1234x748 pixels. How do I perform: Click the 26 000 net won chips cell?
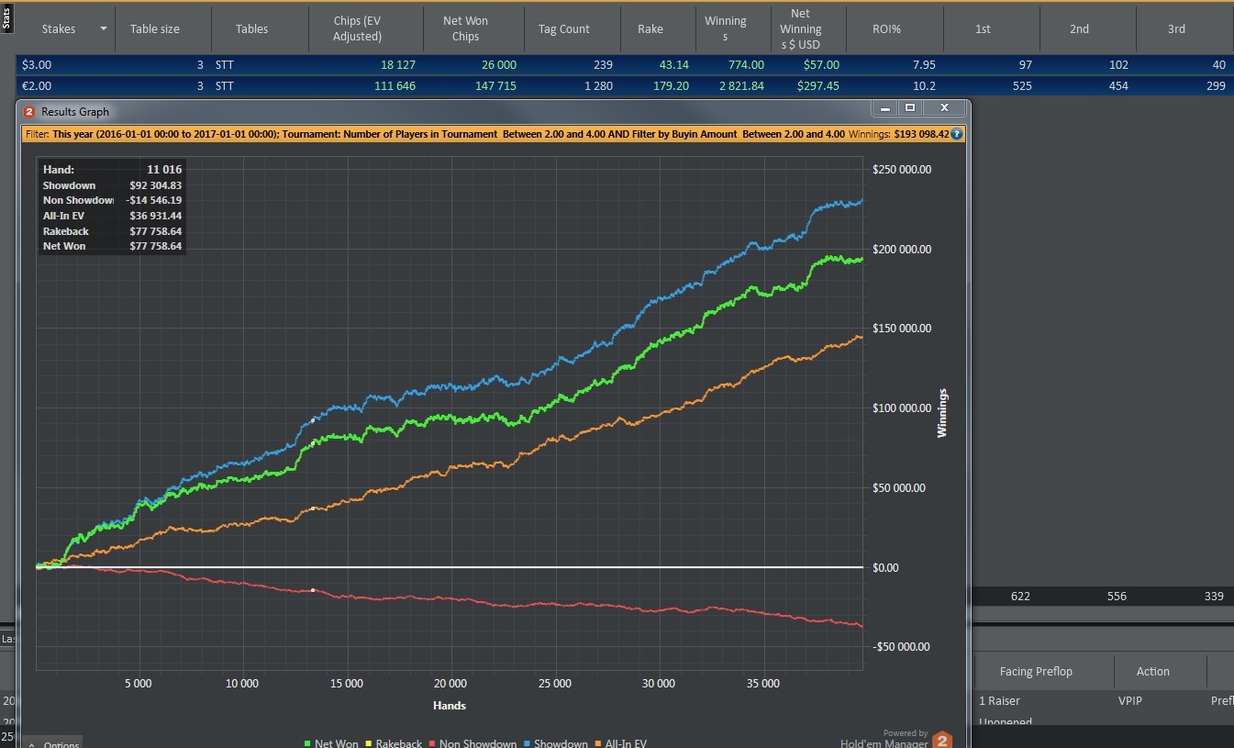pos(497,65)
